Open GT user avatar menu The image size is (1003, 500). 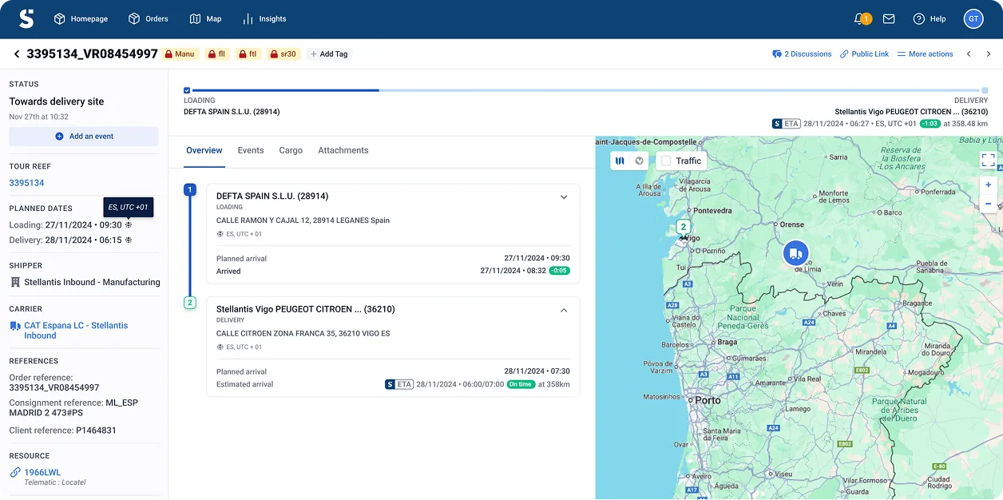click(x=973, y=18)
